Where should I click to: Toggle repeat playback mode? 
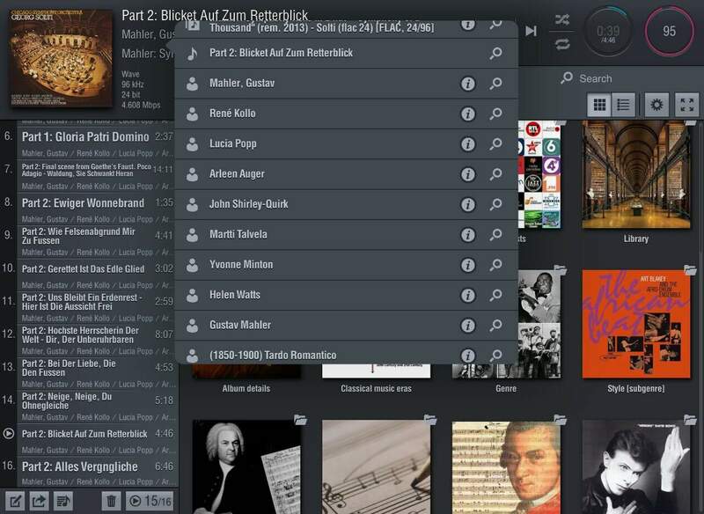coord(562,43)
